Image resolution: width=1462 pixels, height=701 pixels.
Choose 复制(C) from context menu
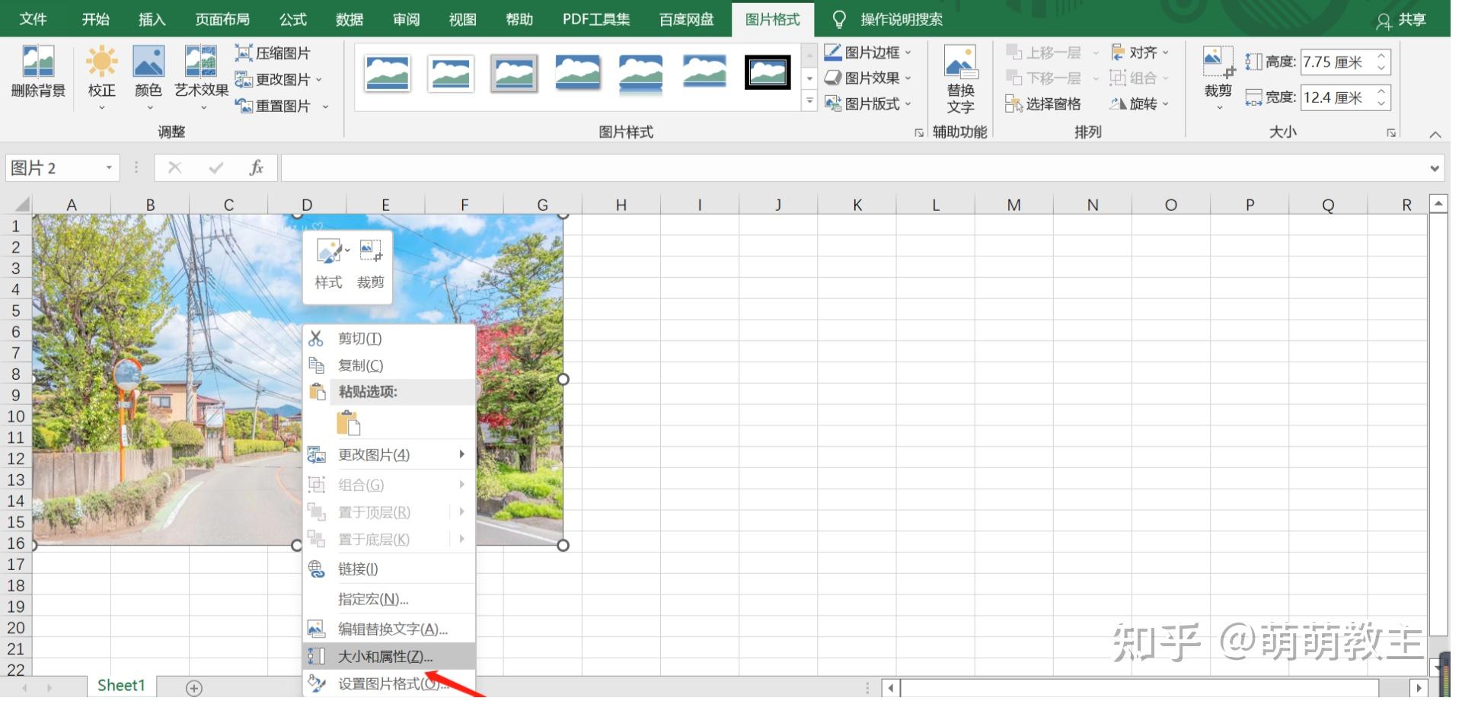(x=389, y=365)
